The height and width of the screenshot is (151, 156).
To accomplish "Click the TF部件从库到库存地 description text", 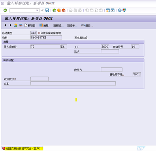I will pyautogui.click(x=49, y=33).
